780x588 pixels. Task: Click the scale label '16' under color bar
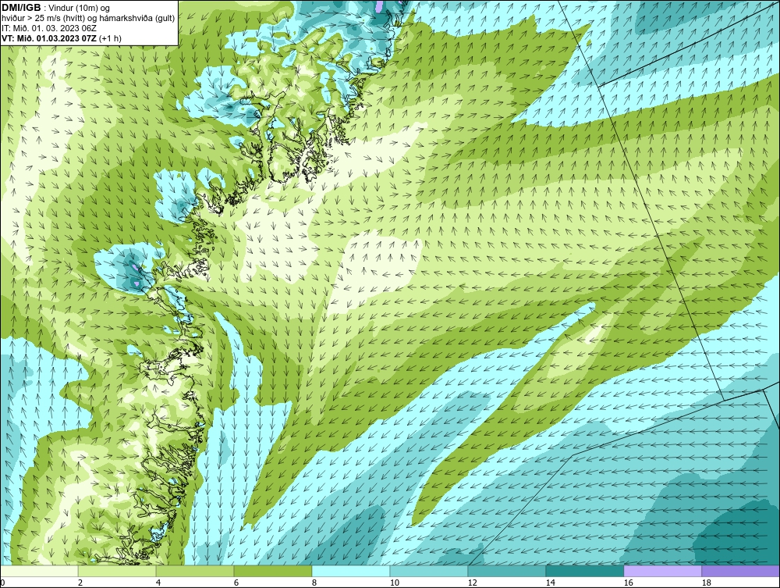point(628,583)
